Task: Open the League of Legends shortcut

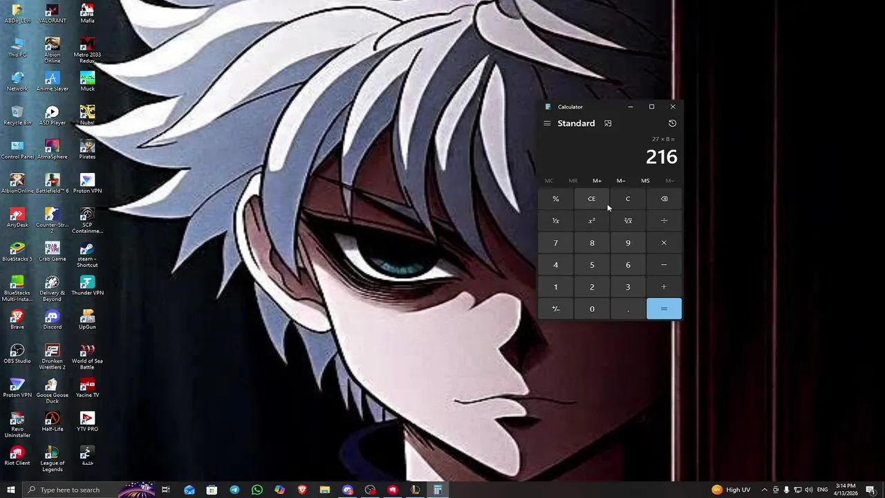Action: 52,459
